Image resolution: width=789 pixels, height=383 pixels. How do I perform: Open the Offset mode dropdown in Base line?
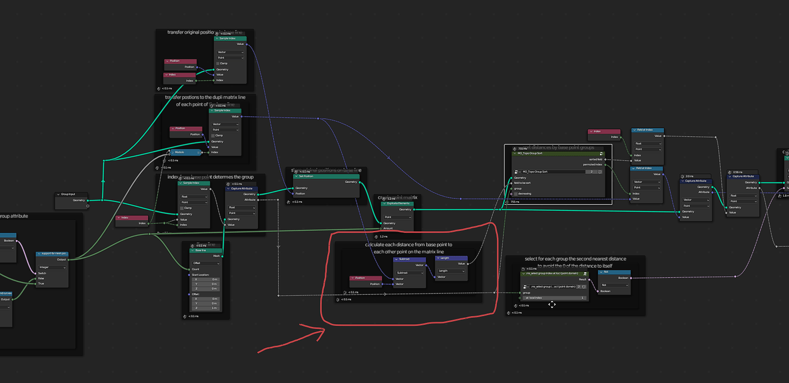point(206,264)
